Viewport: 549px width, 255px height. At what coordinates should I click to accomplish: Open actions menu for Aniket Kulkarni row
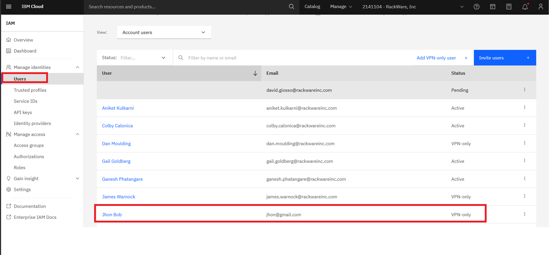(524, 108)
